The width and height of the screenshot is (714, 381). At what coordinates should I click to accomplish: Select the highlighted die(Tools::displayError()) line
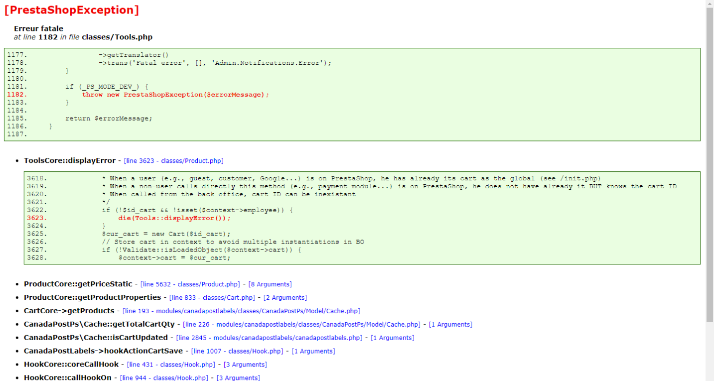point(175,218)
